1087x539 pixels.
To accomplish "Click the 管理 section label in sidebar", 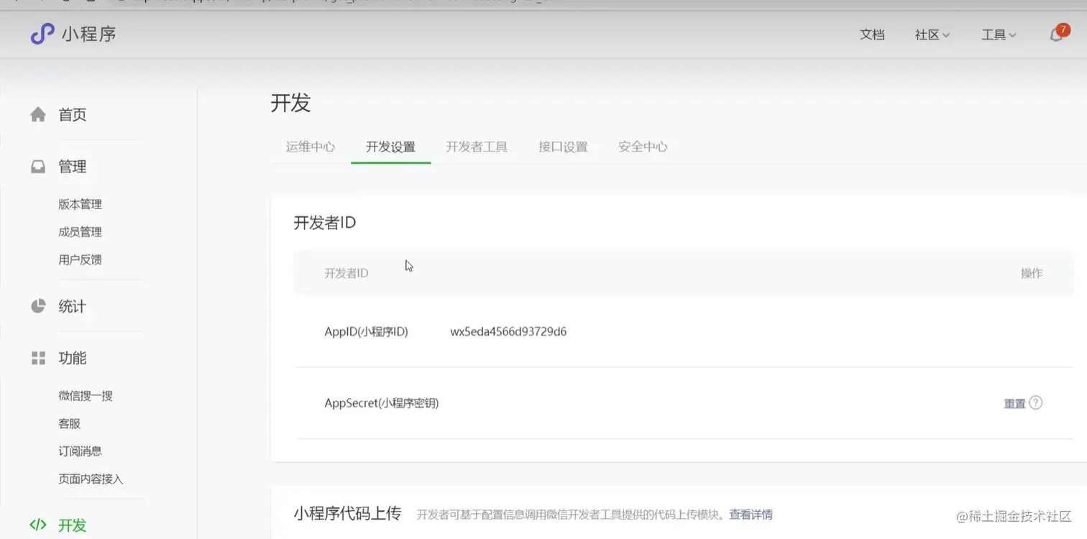I will 73,167.
